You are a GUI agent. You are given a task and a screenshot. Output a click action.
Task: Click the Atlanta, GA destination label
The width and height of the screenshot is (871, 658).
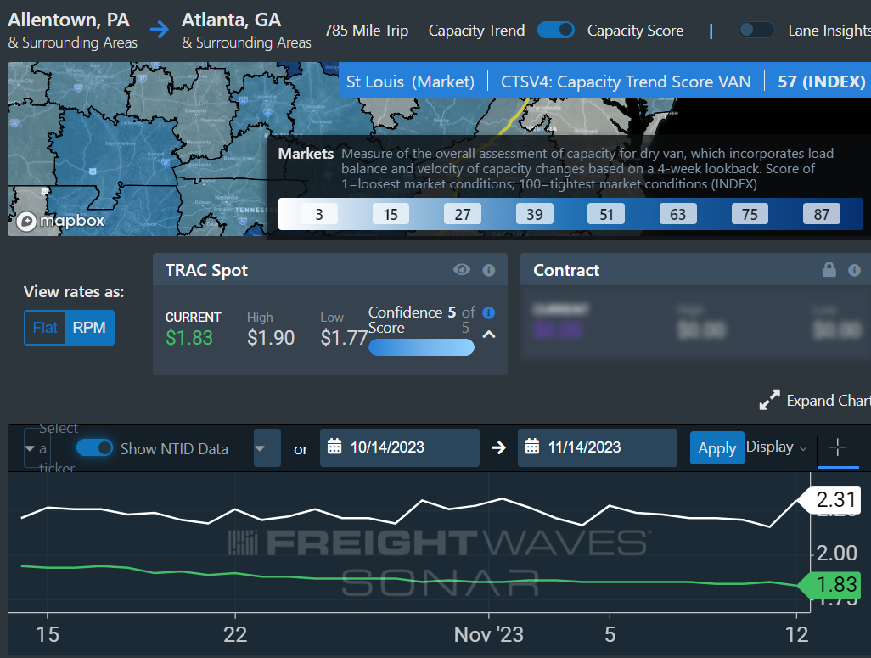point(232,20)
